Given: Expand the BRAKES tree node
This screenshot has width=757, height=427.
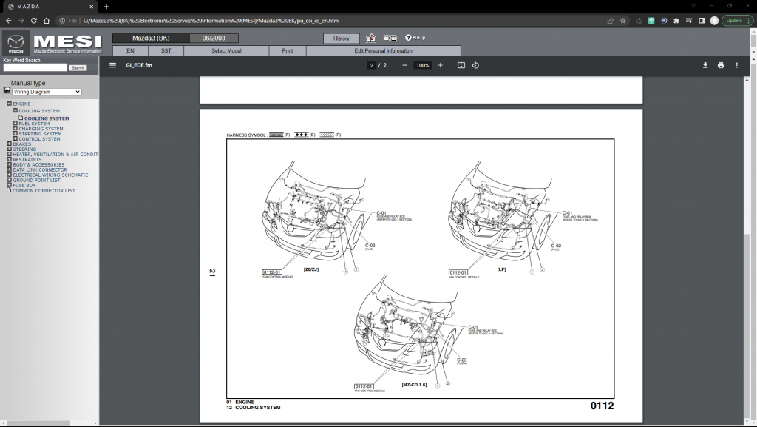Looking at the screenshot, I should 9,144.
